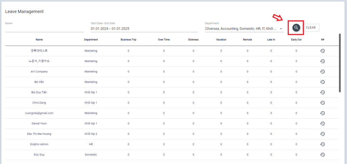Open the Department multi-select field
347x164 pixels.
(x=241, y=29)
